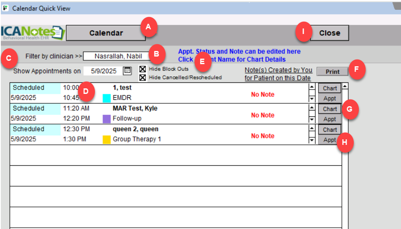The height and width of the screenshot is (229, 401).
Task: Click down arrow of MAR Test note scrollbar
Action: pyautogui.click(x=312, y=119)
